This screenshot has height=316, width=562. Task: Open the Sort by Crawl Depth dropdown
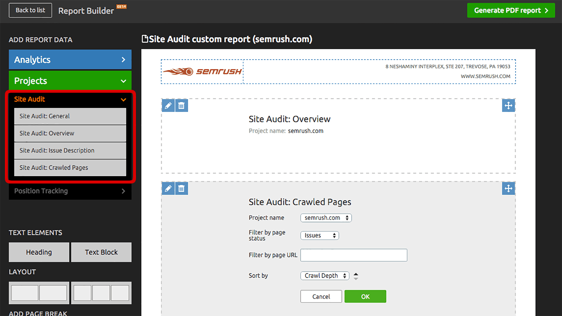click(x=325, y=276)
